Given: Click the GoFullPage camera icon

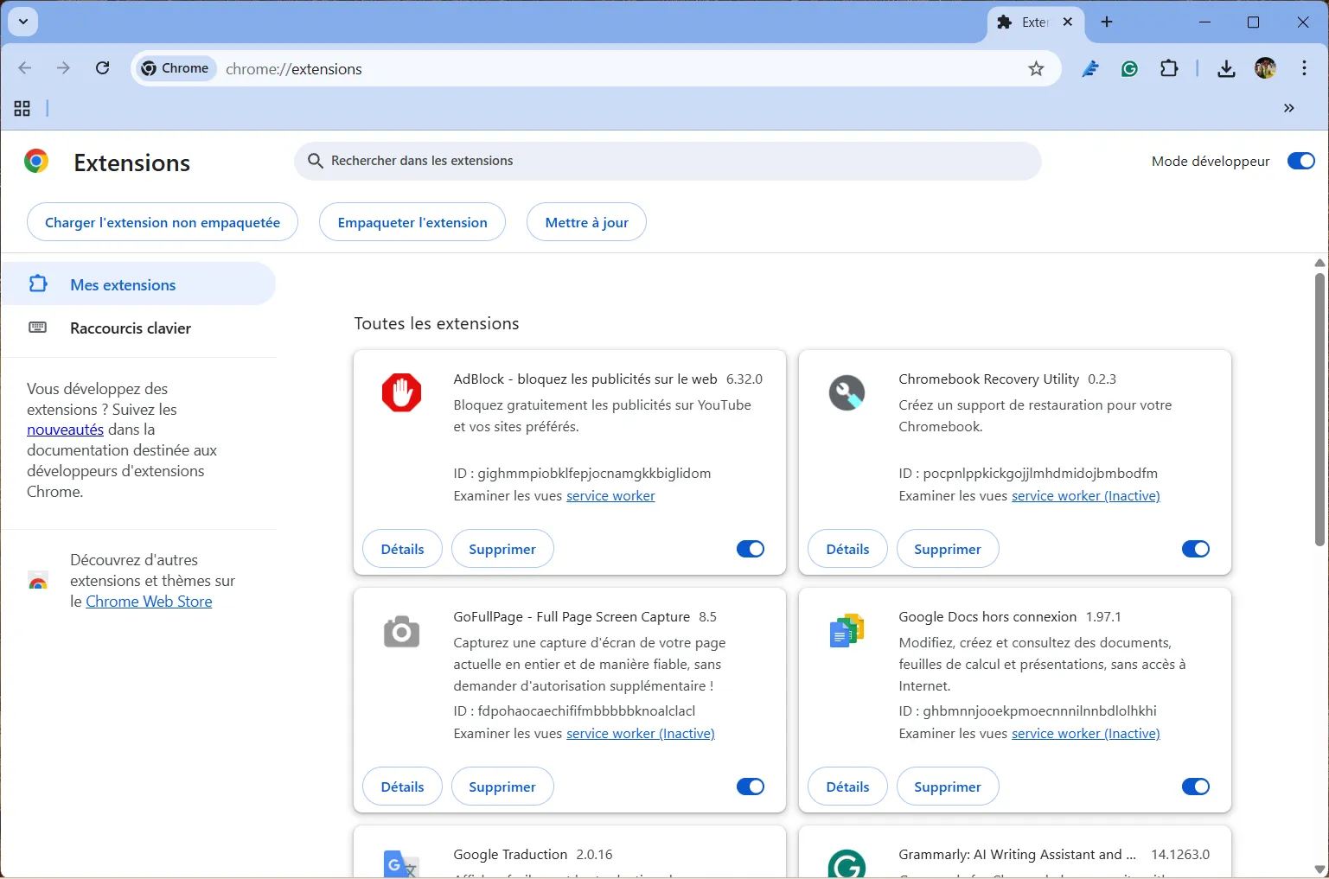Looking at the screenshot, I should [x=401, y=631].
